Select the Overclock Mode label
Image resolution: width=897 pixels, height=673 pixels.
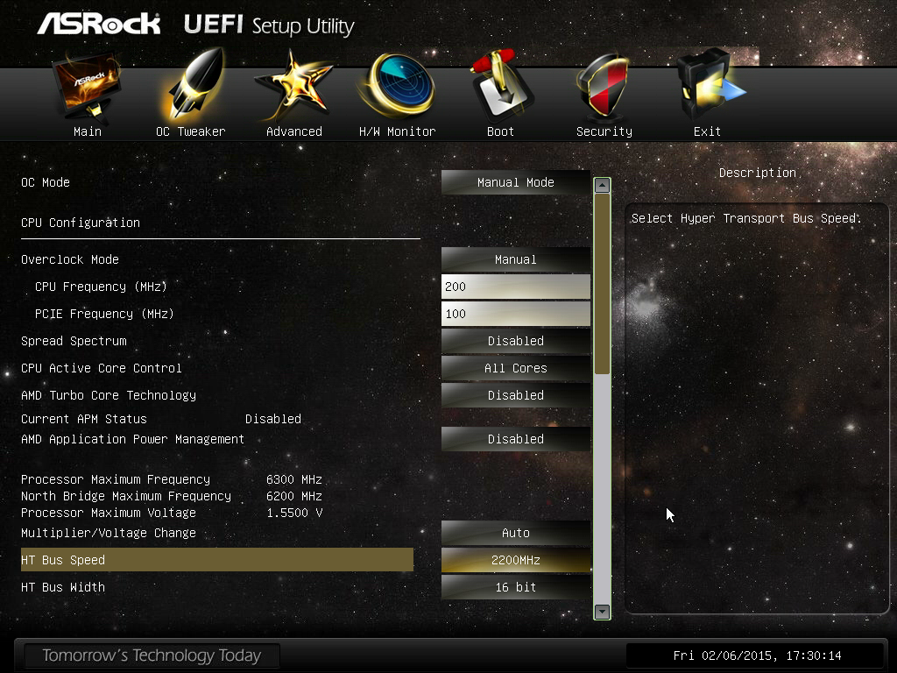click(x=70, y=259)
